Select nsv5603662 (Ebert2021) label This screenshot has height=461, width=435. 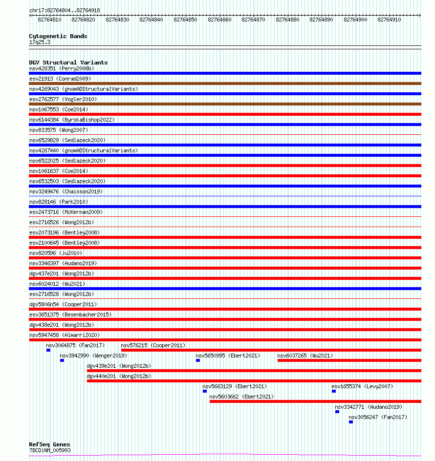tap(241, 397)
